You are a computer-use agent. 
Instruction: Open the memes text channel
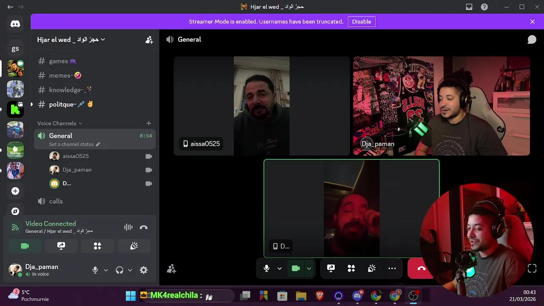(95, 76)
